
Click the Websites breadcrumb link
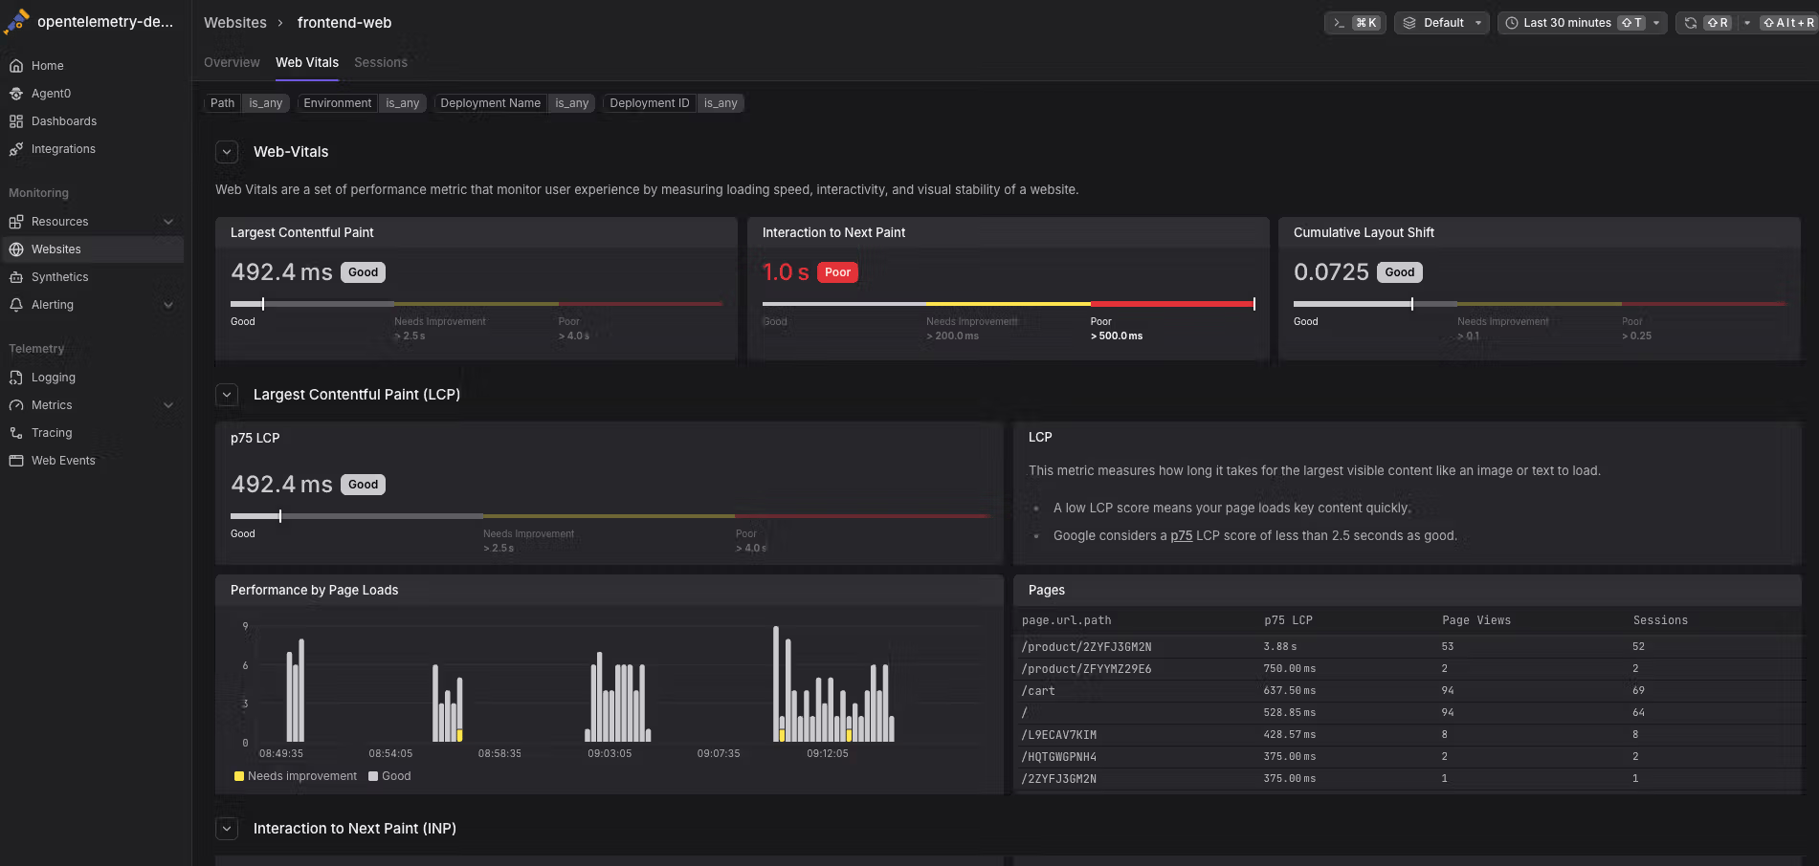[235, 22]
